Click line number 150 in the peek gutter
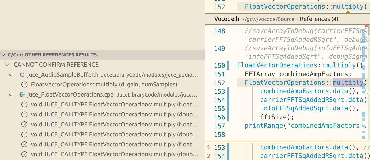370x160 pixels. 219,66
